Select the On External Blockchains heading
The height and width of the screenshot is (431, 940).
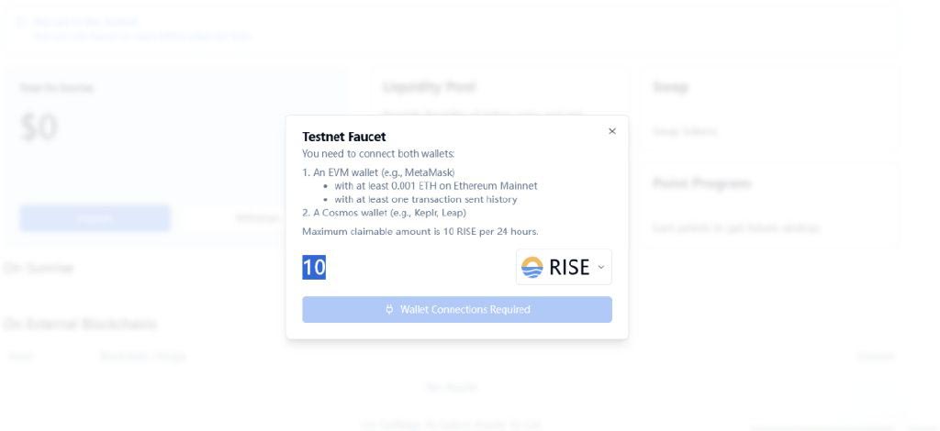pyautogui.click(x=80, y=324)
